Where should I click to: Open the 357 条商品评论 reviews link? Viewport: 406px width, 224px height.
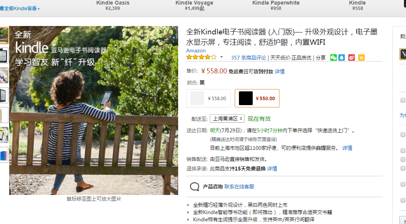(248, 58)
